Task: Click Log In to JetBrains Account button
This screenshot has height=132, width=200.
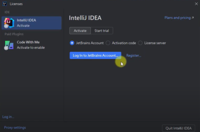Action: 95,55
